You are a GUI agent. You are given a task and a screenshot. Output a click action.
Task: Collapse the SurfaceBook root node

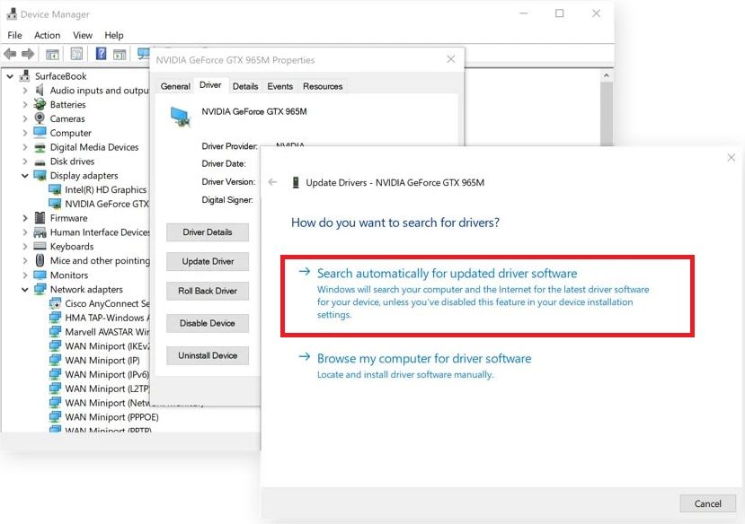10,76
